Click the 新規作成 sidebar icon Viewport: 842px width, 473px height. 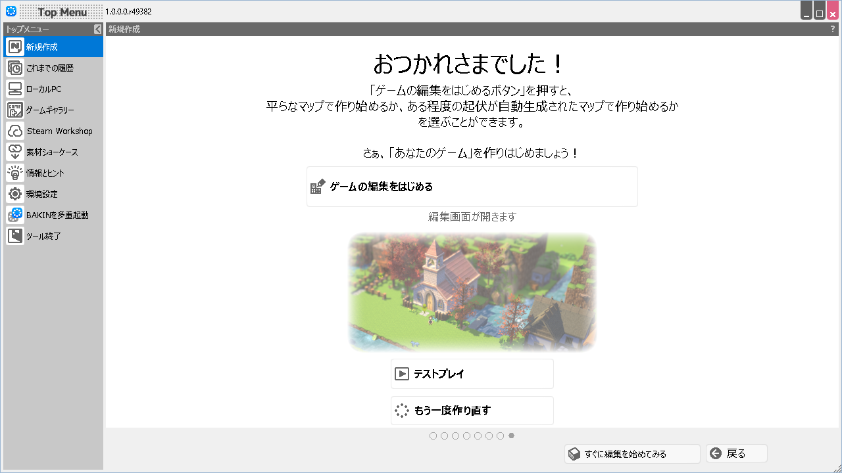[x=15, y=47]
